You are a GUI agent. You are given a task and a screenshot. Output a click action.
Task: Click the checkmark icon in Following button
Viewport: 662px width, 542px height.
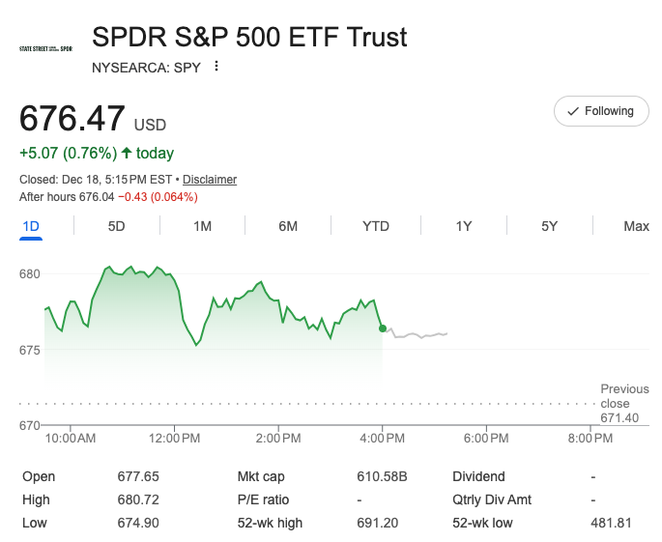tap(573, 111)
